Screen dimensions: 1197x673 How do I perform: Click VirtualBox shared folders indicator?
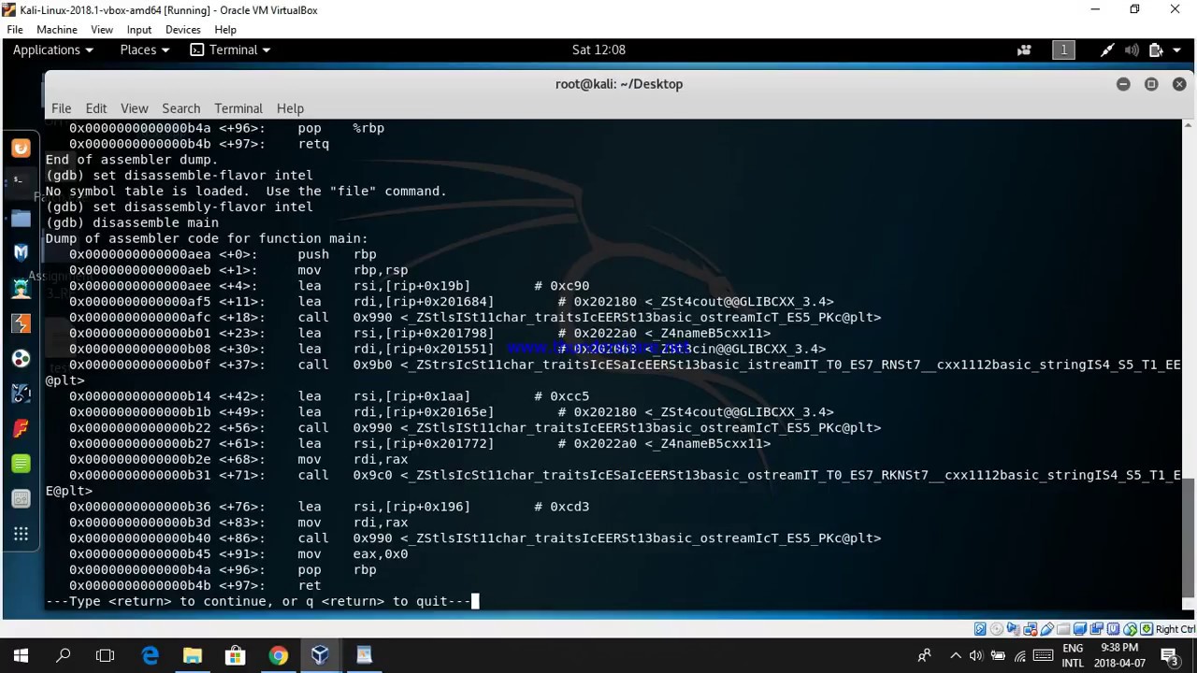pos(1063,629)
